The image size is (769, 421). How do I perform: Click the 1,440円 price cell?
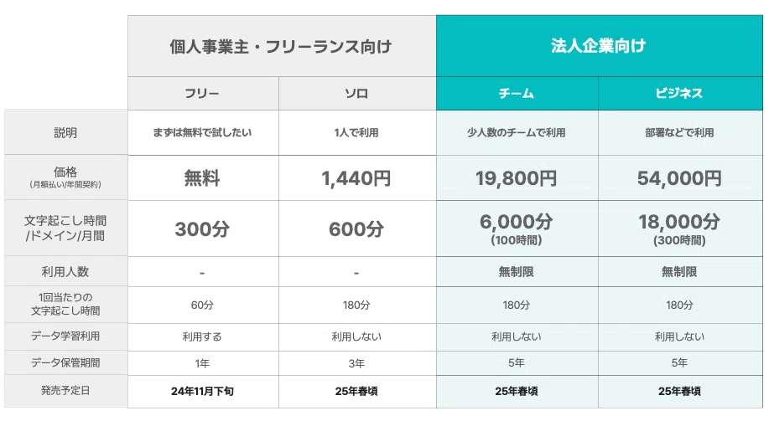[357, 177]
